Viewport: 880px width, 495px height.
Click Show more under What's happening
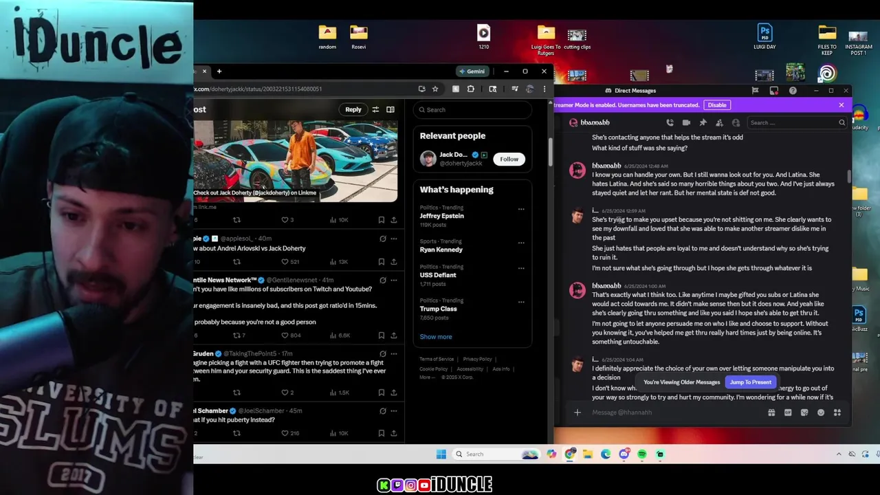[x=436, y=337]
